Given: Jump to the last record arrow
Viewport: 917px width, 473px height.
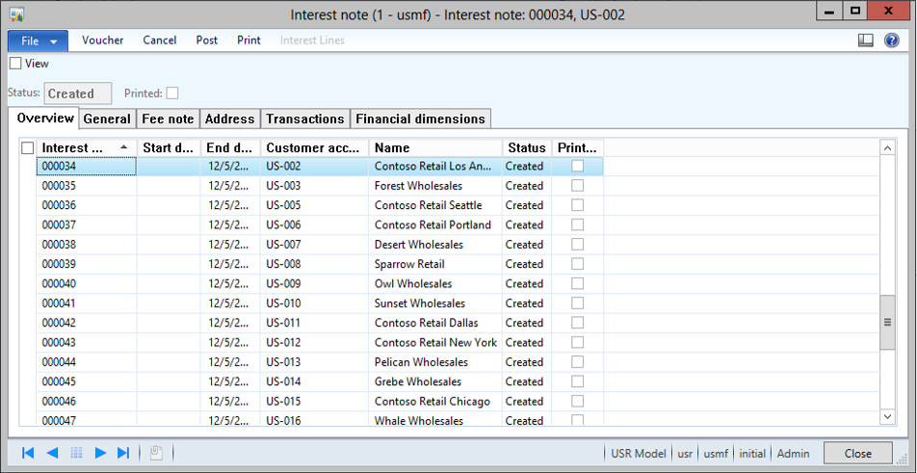Looking at the screenshot, I should 123,453.
